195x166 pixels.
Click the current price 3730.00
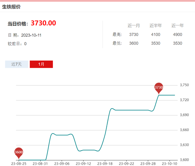[x=43, y=23]
